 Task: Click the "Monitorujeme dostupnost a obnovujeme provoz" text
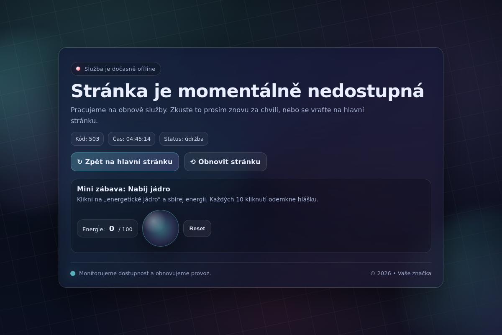pyautogui.click(x=145, y=273)
